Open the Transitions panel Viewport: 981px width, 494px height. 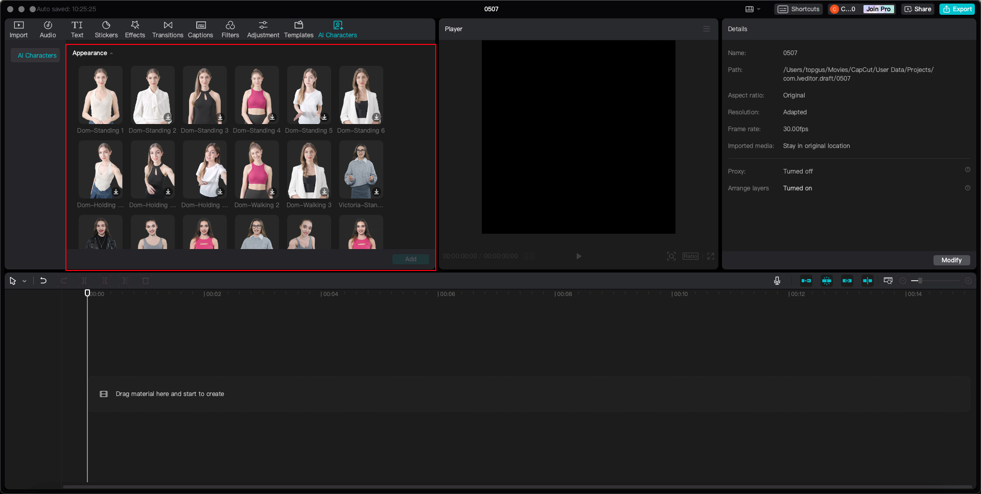pos(168,29)
